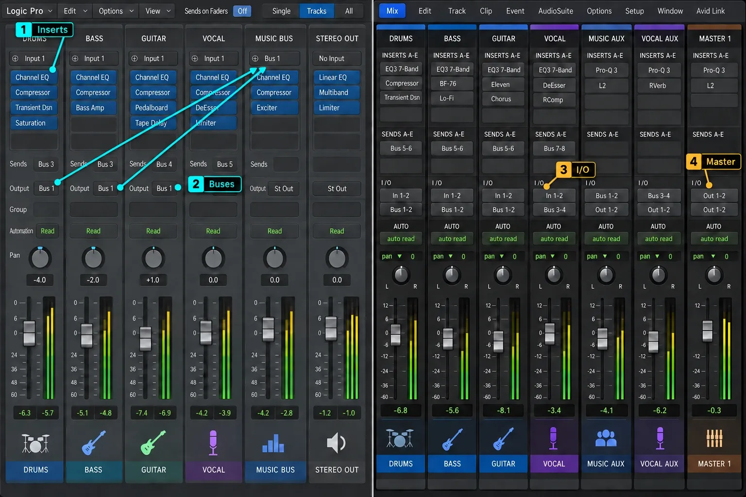Click the microphone icon in Pro Tools VOCAL track
The height and width of the screenshot is (497, 746).
553,438
